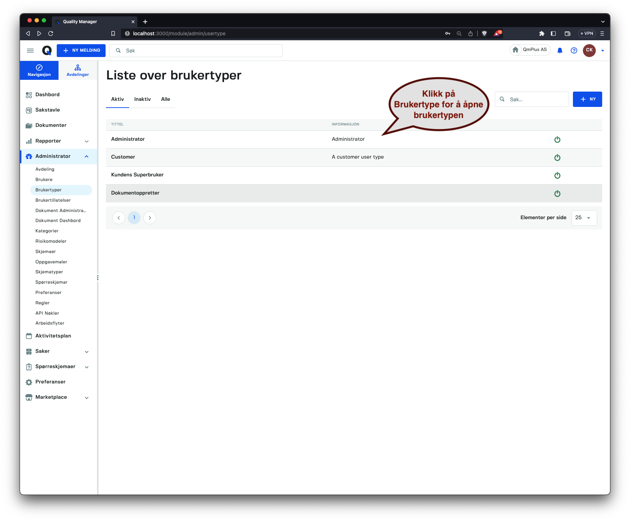
Task: Click the Rapporter bar chart icon
Action: (x=29, y=141)
